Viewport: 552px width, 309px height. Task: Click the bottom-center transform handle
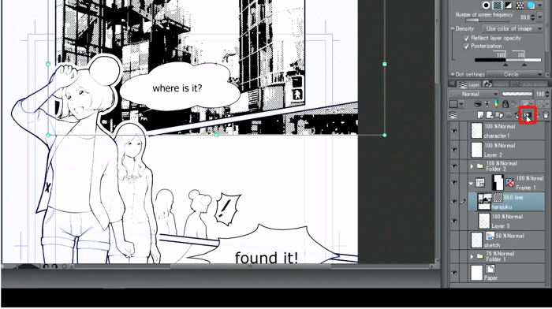click(x=217, y=135)
